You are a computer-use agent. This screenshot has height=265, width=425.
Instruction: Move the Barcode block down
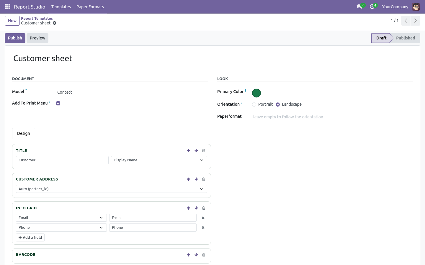196,255
